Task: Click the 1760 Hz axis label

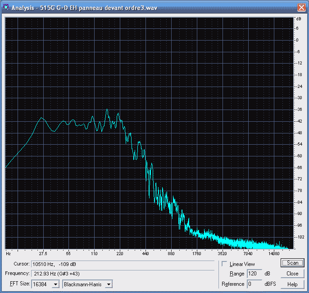Action: [197, 254]
